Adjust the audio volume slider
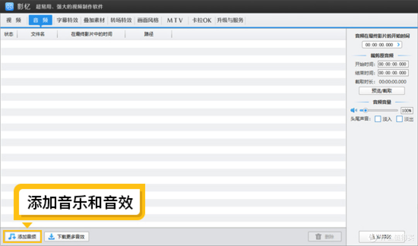Viewport: 418px width, 246px height. click(379, 110)
